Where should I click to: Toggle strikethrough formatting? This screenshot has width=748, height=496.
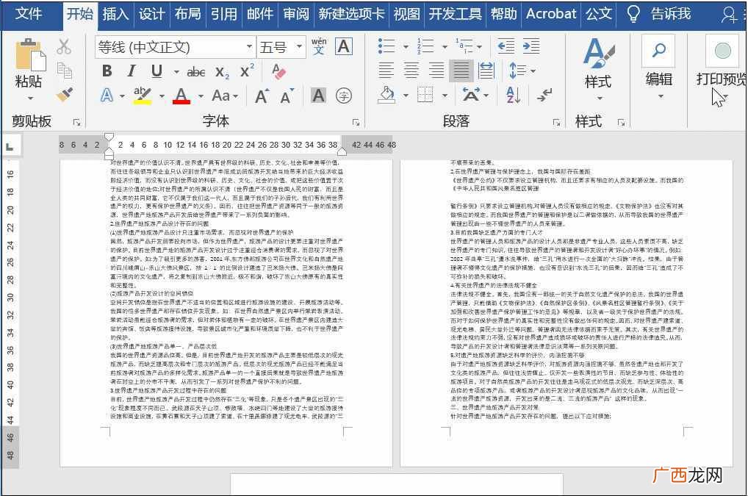195,72
